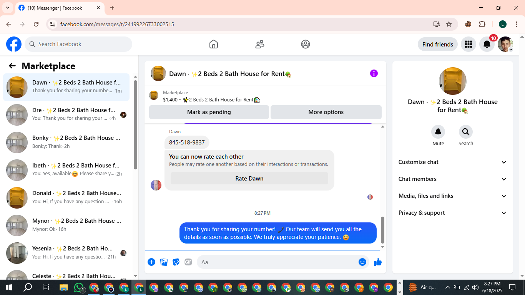Reload the page in browser toolbar
Screen dimensions: 525x295
coord(36,24)
